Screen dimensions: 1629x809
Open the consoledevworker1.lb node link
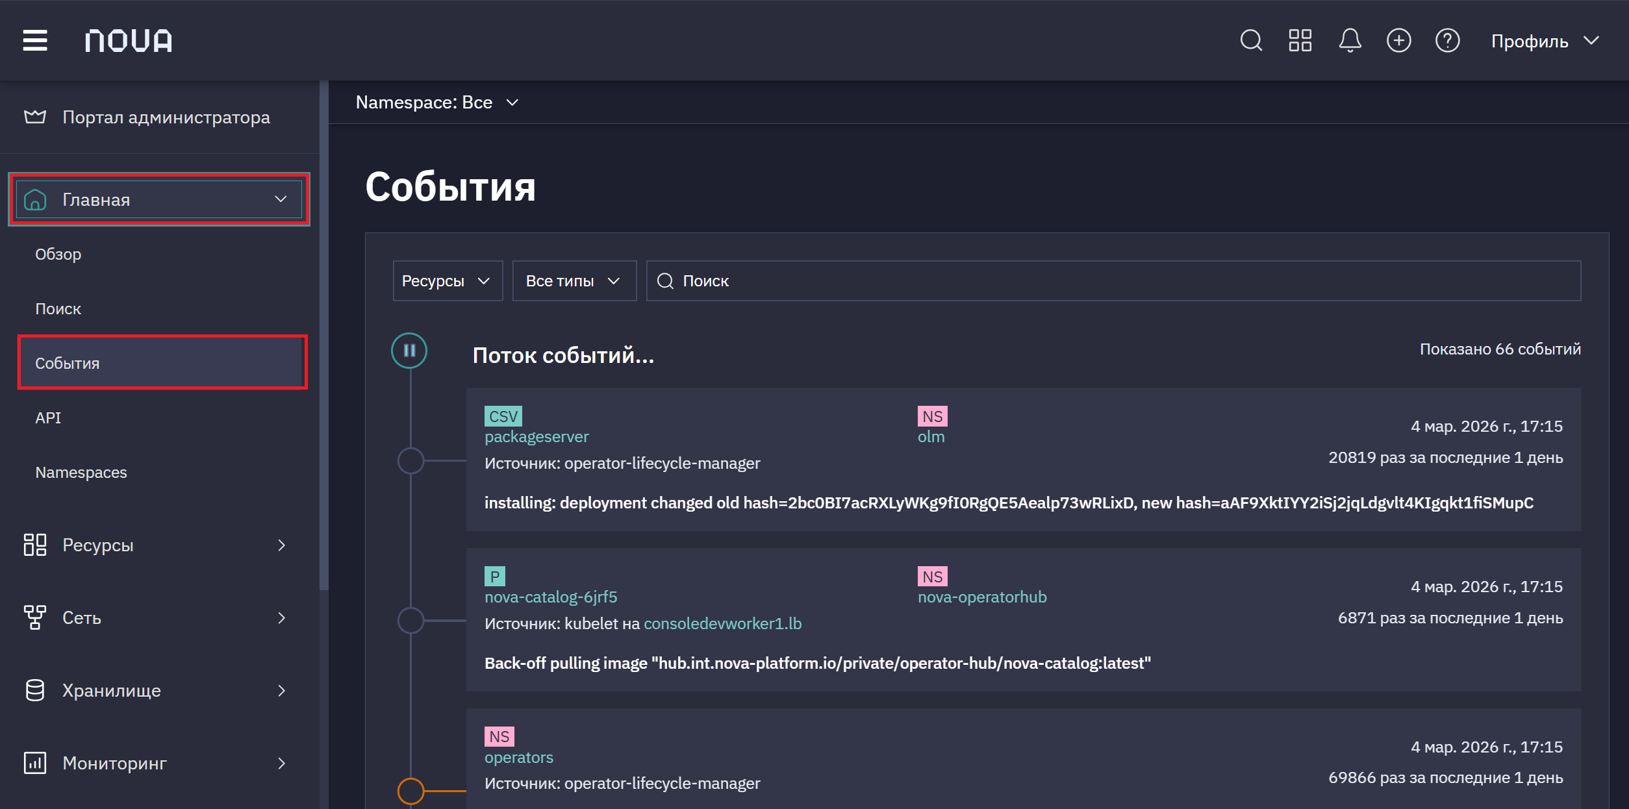pyautogui.click(x=722, y=623)
